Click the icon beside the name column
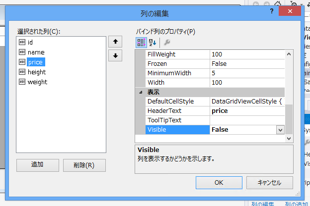Viewport: 310px width, 206px height. [x=22, y=52]
